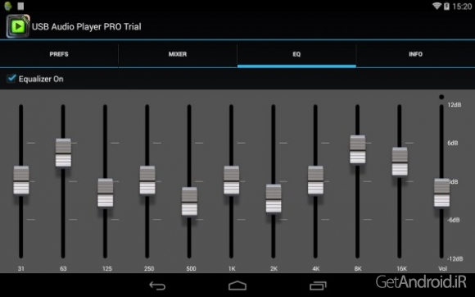Click the 31 Hz band slider knob
The image size is (475, 297).
21,180
